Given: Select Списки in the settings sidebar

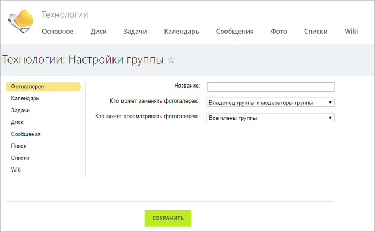Looking at the screenshot, I should pyautogui.click(x=20, y=158).
